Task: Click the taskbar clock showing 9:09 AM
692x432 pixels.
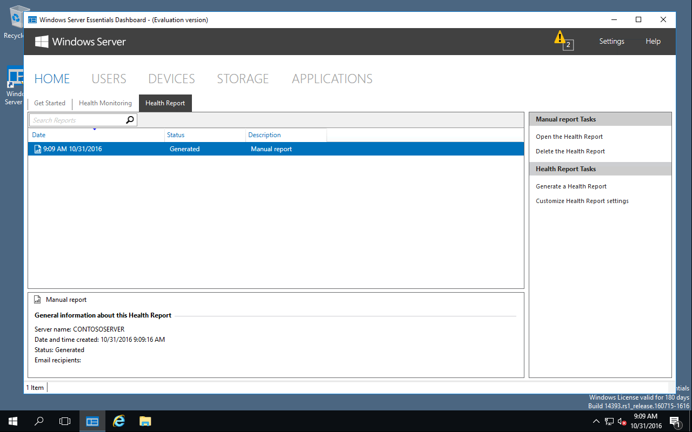Action: (x=646, y=421)
